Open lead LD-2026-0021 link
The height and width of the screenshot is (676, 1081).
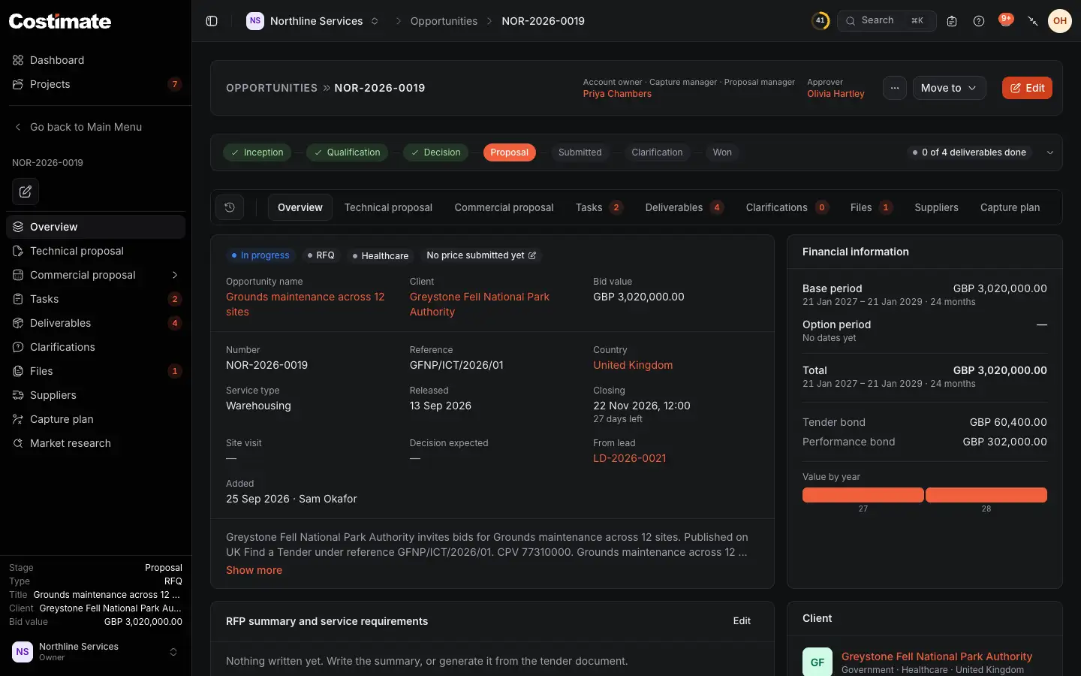[629, 458]
